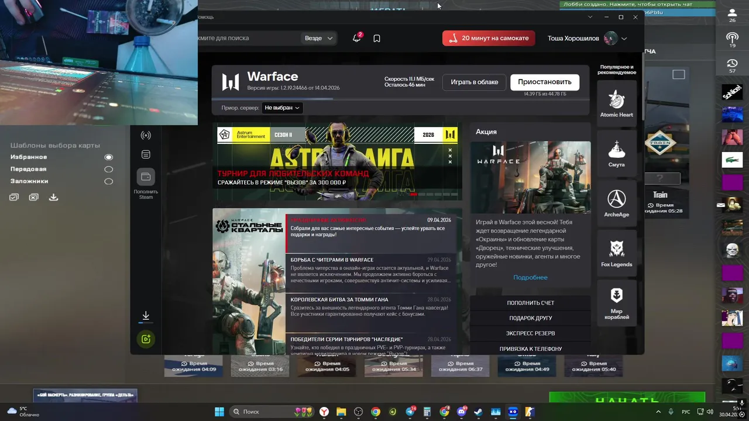Show hidden system tray icons chevron

tap(658, 412)
